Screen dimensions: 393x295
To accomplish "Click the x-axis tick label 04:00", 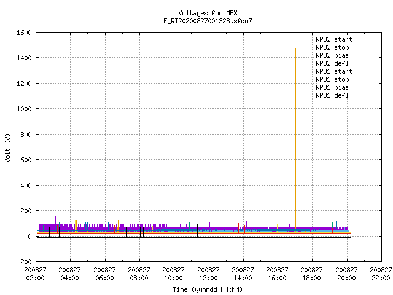I will (69, 278).
